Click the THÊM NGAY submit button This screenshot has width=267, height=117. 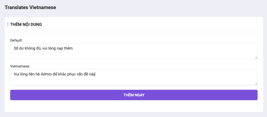[x=134, y=95]
